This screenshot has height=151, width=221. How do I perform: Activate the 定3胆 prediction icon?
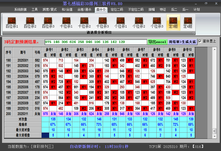[x=173, y=22]
